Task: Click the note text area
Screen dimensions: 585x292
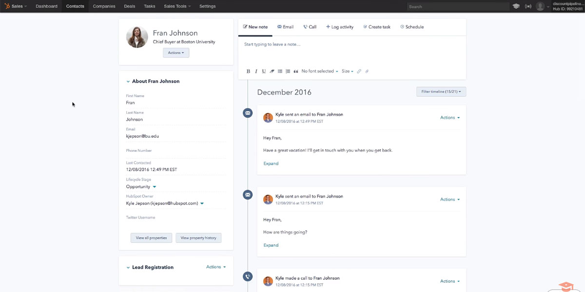Action: 352,51
